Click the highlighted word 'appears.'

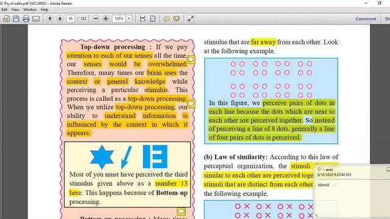click(79, 133)
